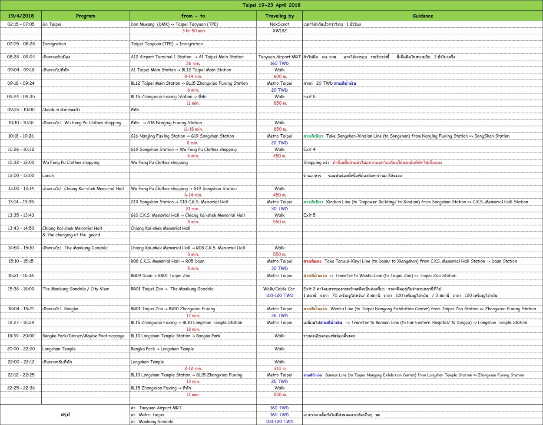Select 'ค่า Metro Taipei' summary row

click(193, 415)
